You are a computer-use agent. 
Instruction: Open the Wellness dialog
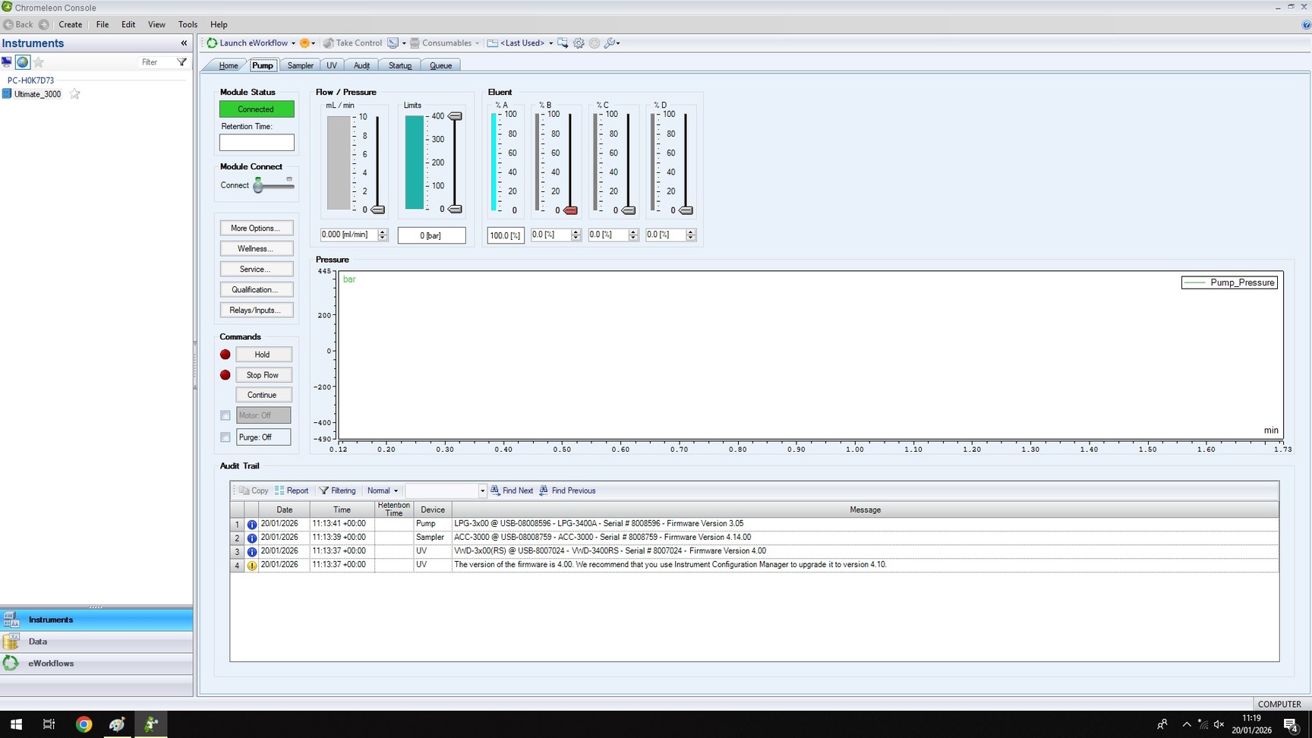256,248
